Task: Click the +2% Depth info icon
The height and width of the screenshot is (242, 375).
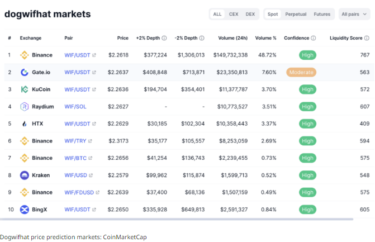Action: coord(164,38)
